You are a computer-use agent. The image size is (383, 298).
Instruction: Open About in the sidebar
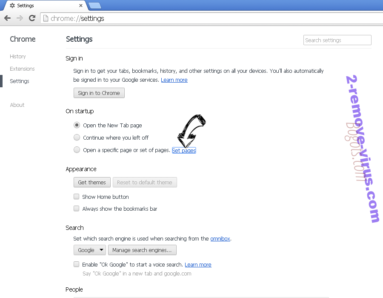17,105
